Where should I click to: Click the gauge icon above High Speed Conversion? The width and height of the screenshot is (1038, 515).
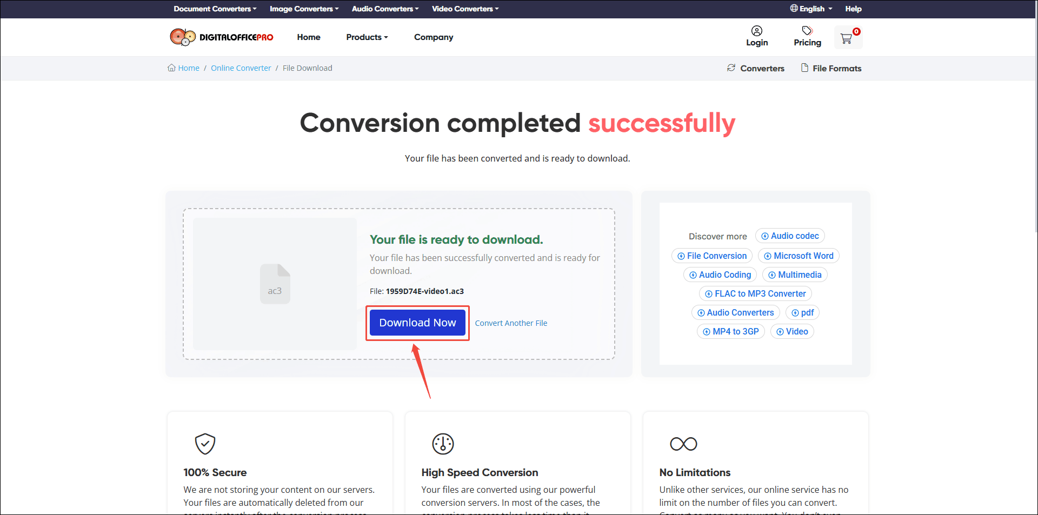(443, 444)
